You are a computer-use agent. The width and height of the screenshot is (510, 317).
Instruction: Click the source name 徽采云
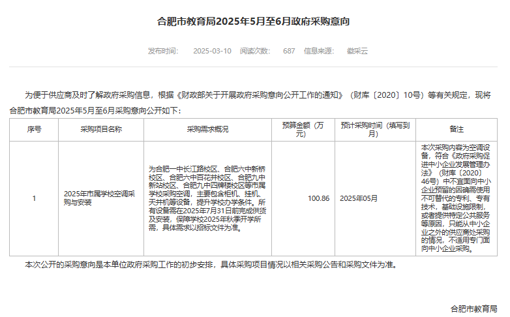click(x=357, y=51)
